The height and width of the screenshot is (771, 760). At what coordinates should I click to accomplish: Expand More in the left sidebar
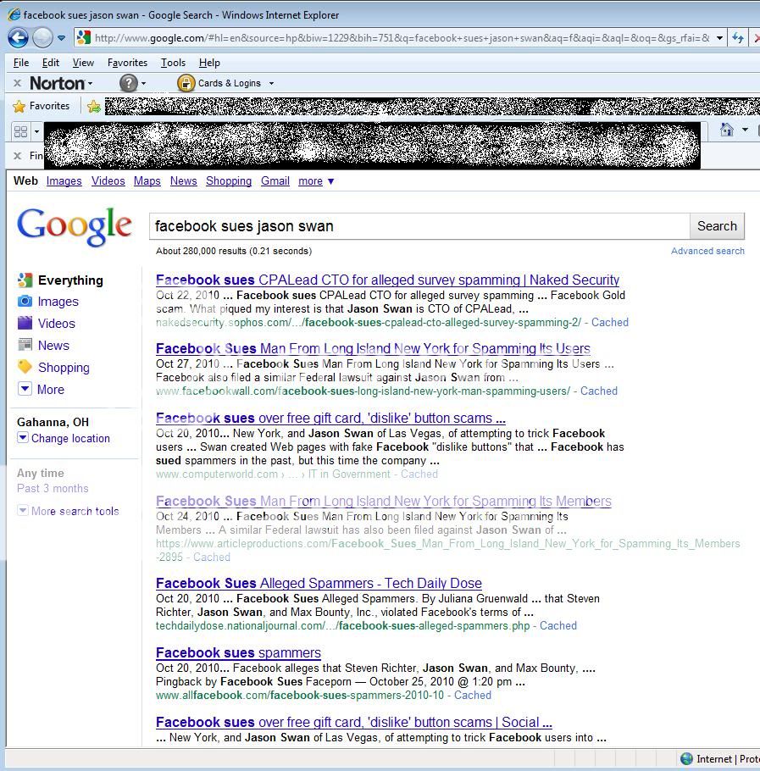point(42,389)
